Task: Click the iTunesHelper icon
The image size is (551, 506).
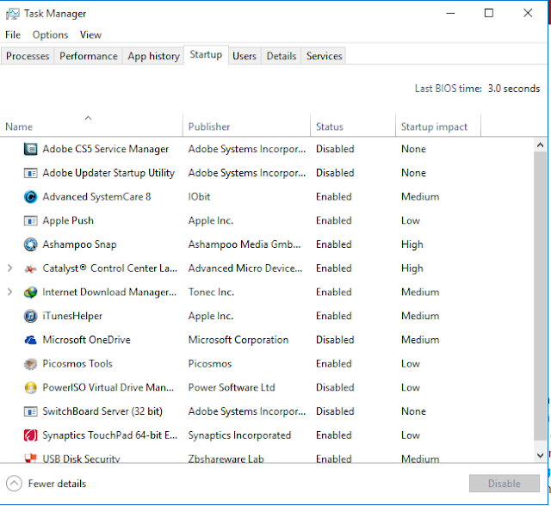Action: coord(31,316)
